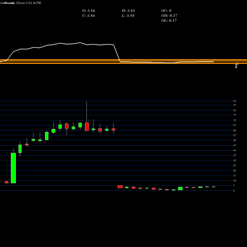Click the price axis label '67'
The height and width of the screenshot is (247, 247).
click(x=235, y=125)
